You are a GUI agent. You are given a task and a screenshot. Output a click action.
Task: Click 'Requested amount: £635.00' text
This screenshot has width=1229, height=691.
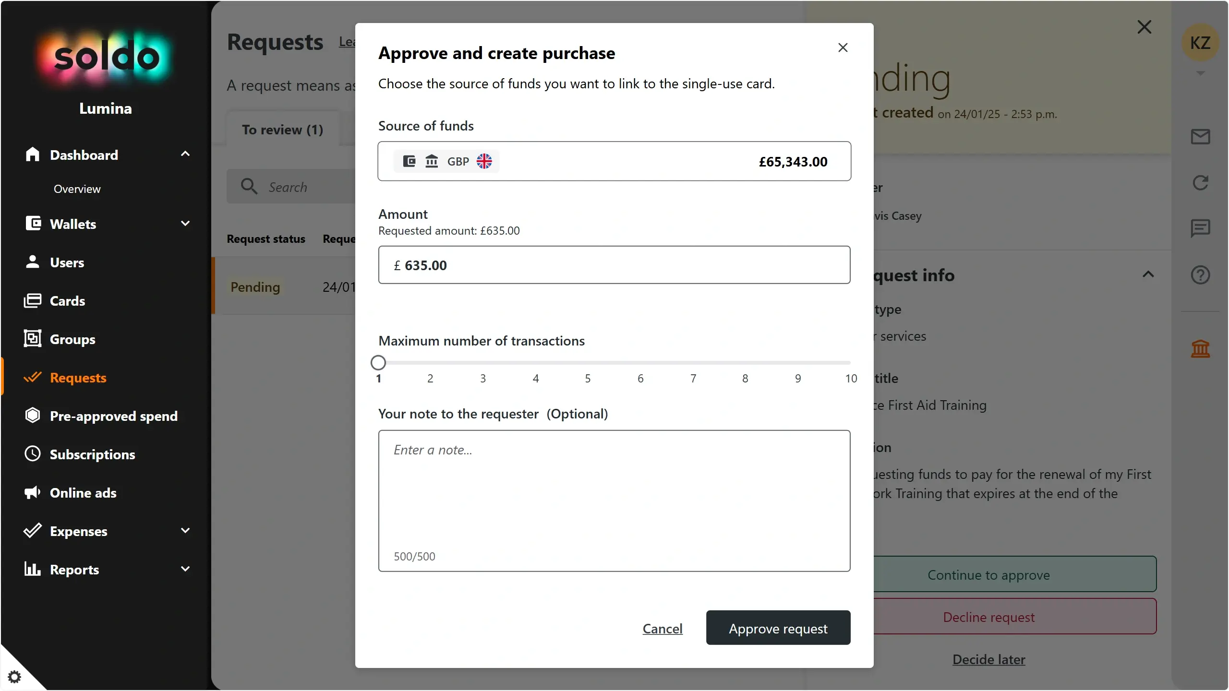(x=449, y=230)
